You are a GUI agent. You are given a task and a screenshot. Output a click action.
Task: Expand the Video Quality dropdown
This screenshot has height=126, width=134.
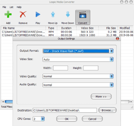point(112,76)
